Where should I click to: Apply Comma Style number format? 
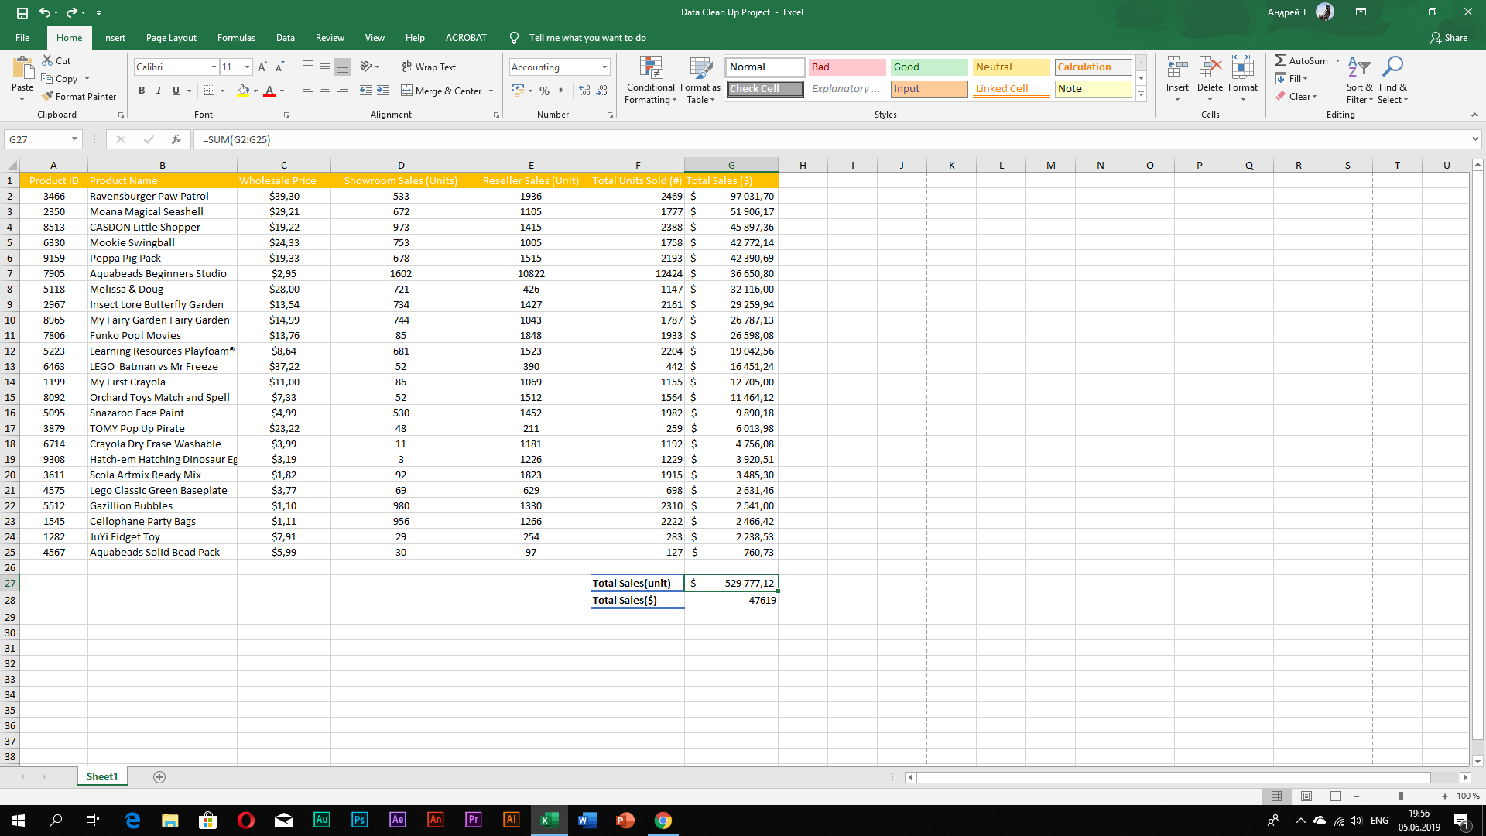(x=560, y=91)
